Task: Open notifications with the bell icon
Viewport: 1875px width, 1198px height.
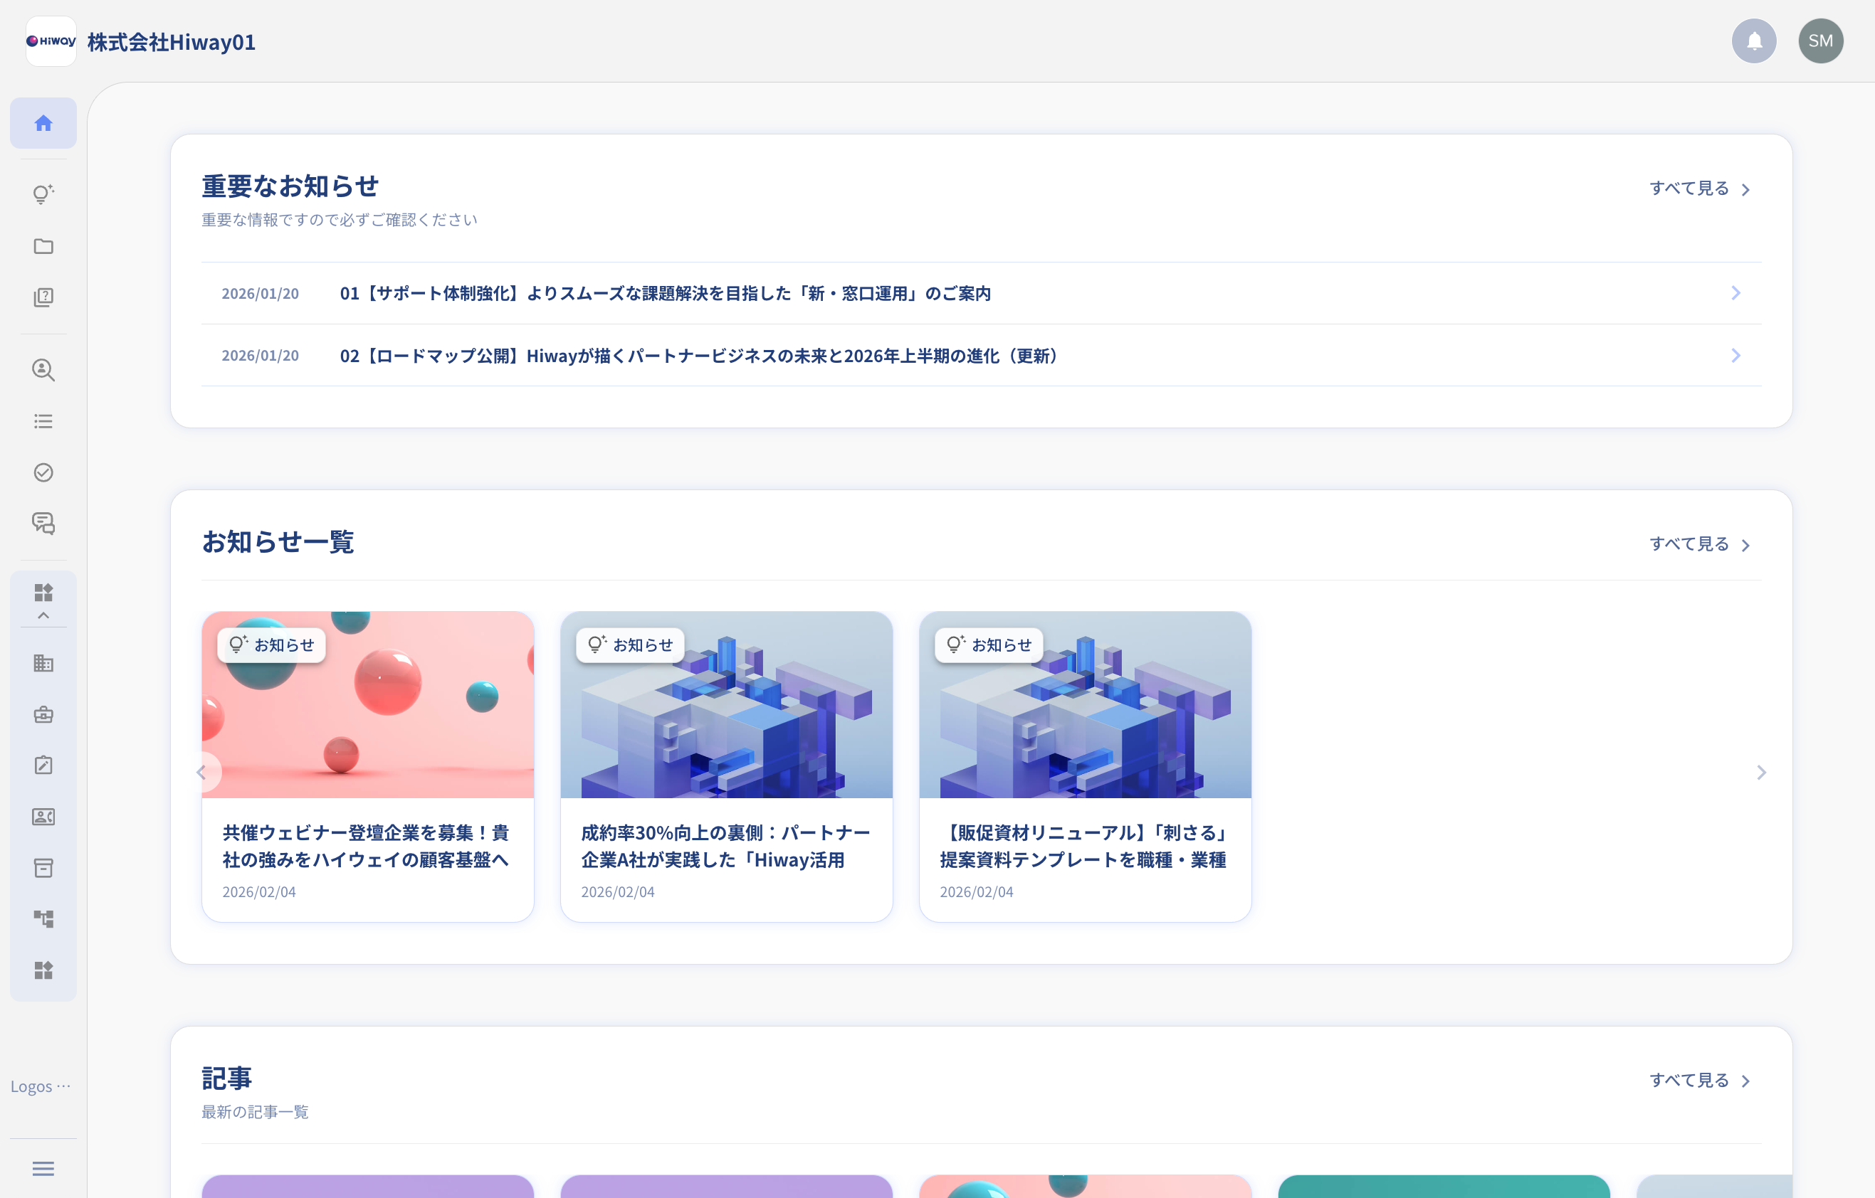Action: [x=1754, y=41]
